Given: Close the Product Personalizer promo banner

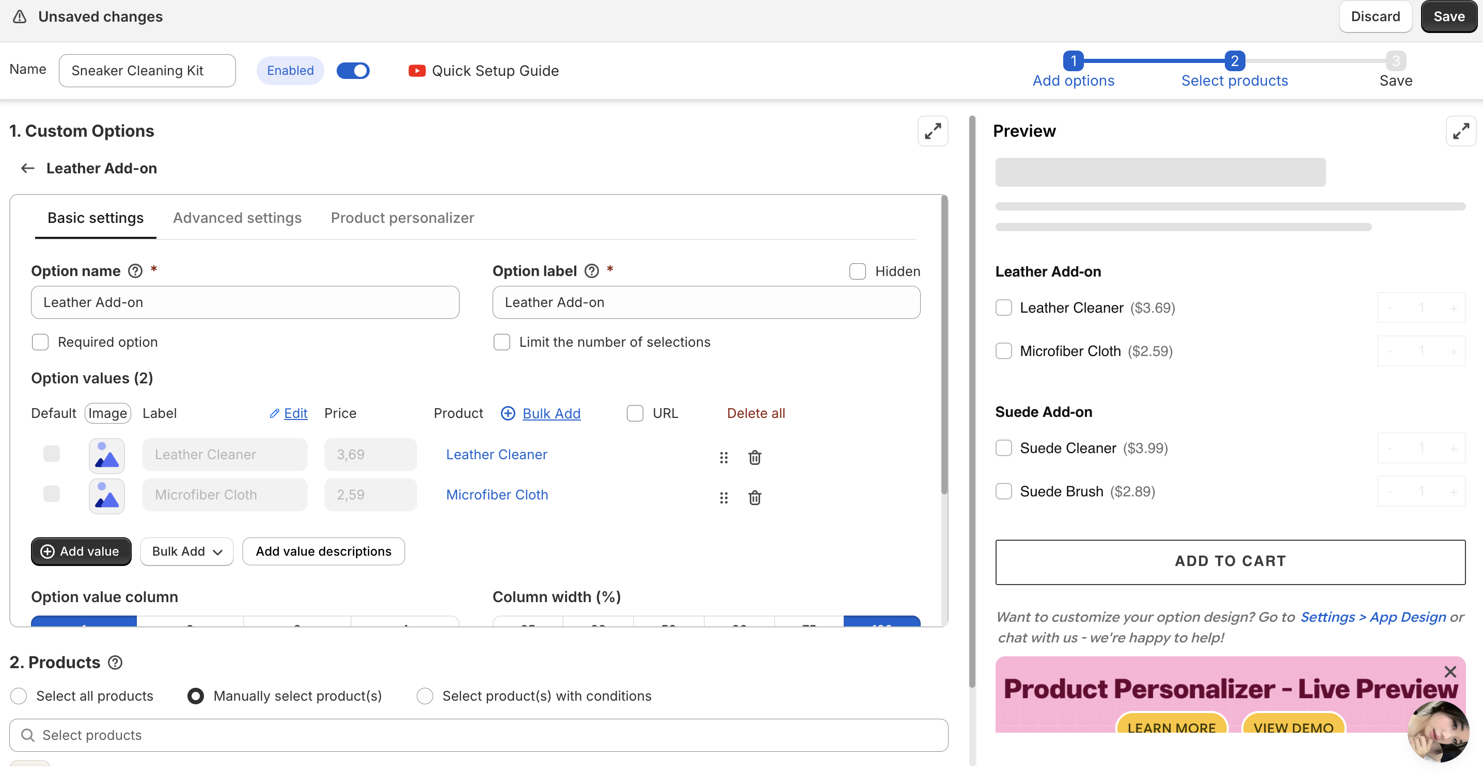Looking at the screenshot, I should [x=1449, y=671].
